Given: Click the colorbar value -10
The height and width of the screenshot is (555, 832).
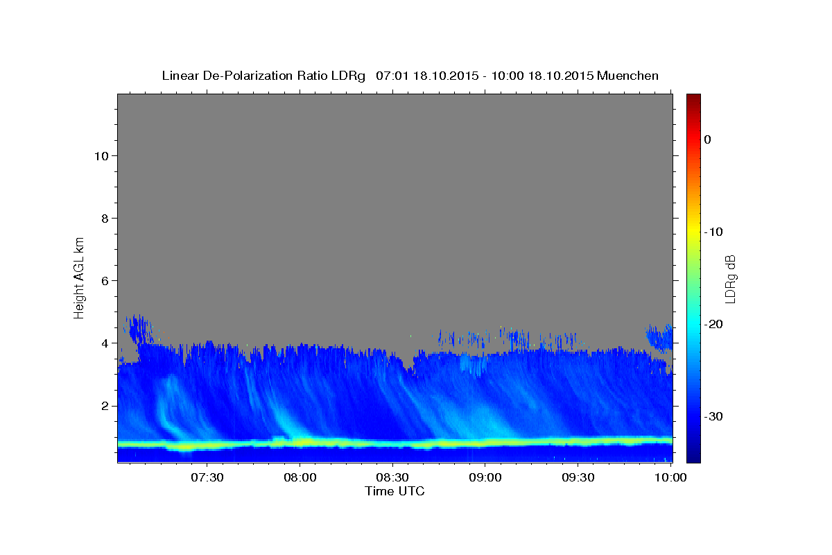Looking at the screenshot, I should coord(713,232).
